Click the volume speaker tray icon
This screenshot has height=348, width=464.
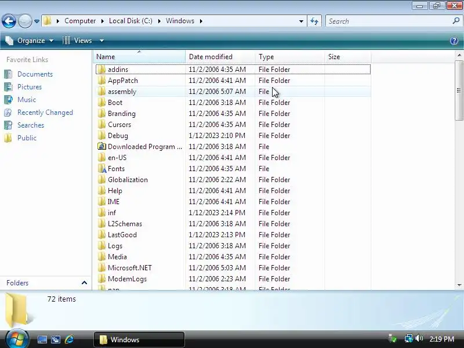pyautogui.click(x=419, y=338)
